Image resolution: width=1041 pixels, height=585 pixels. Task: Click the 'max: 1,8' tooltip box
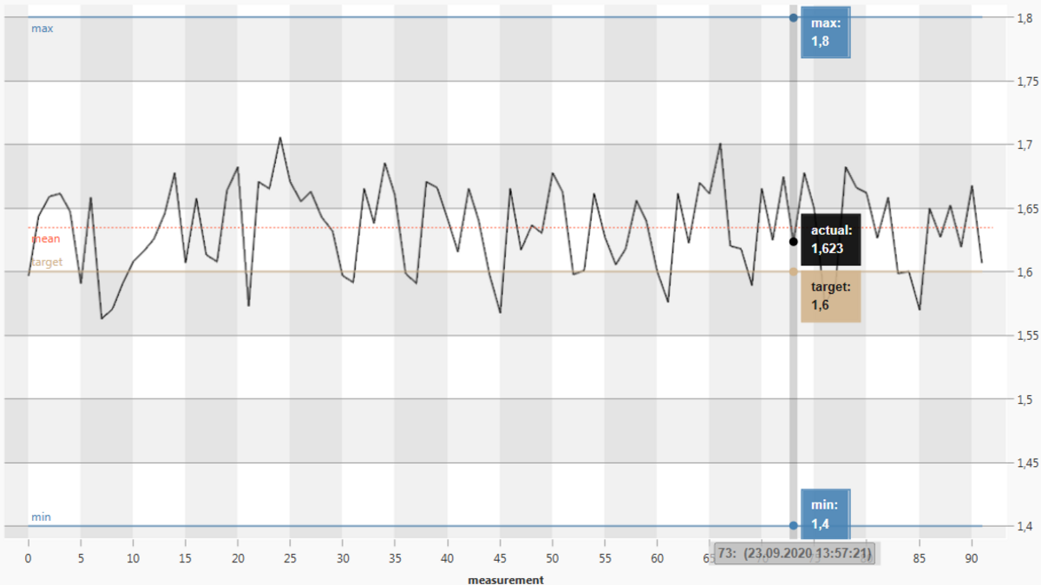click(825, 35)
